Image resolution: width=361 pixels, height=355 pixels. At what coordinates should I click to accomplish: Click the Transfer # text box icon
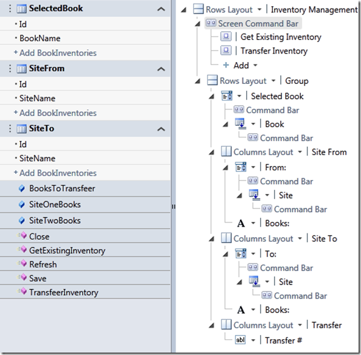point(240,340)
